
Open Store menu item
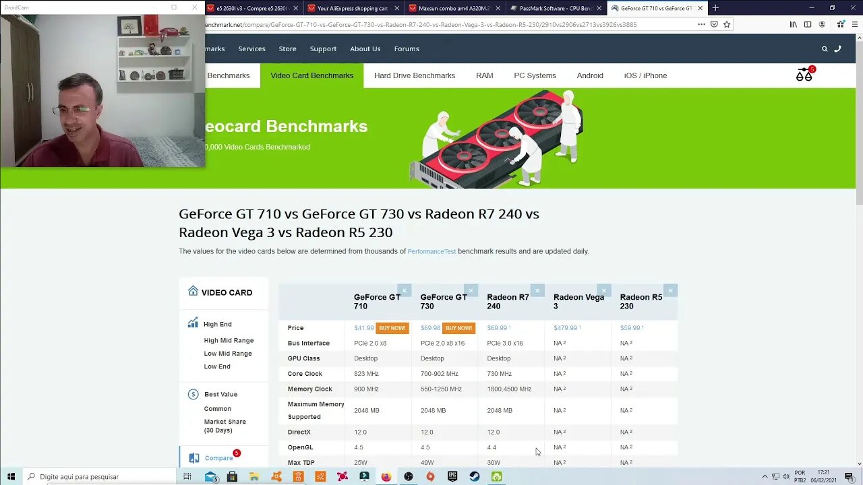(x=287, y=48)
